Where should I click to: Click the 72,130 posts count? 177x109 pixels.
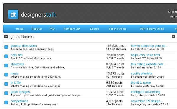tap(115, 55)
